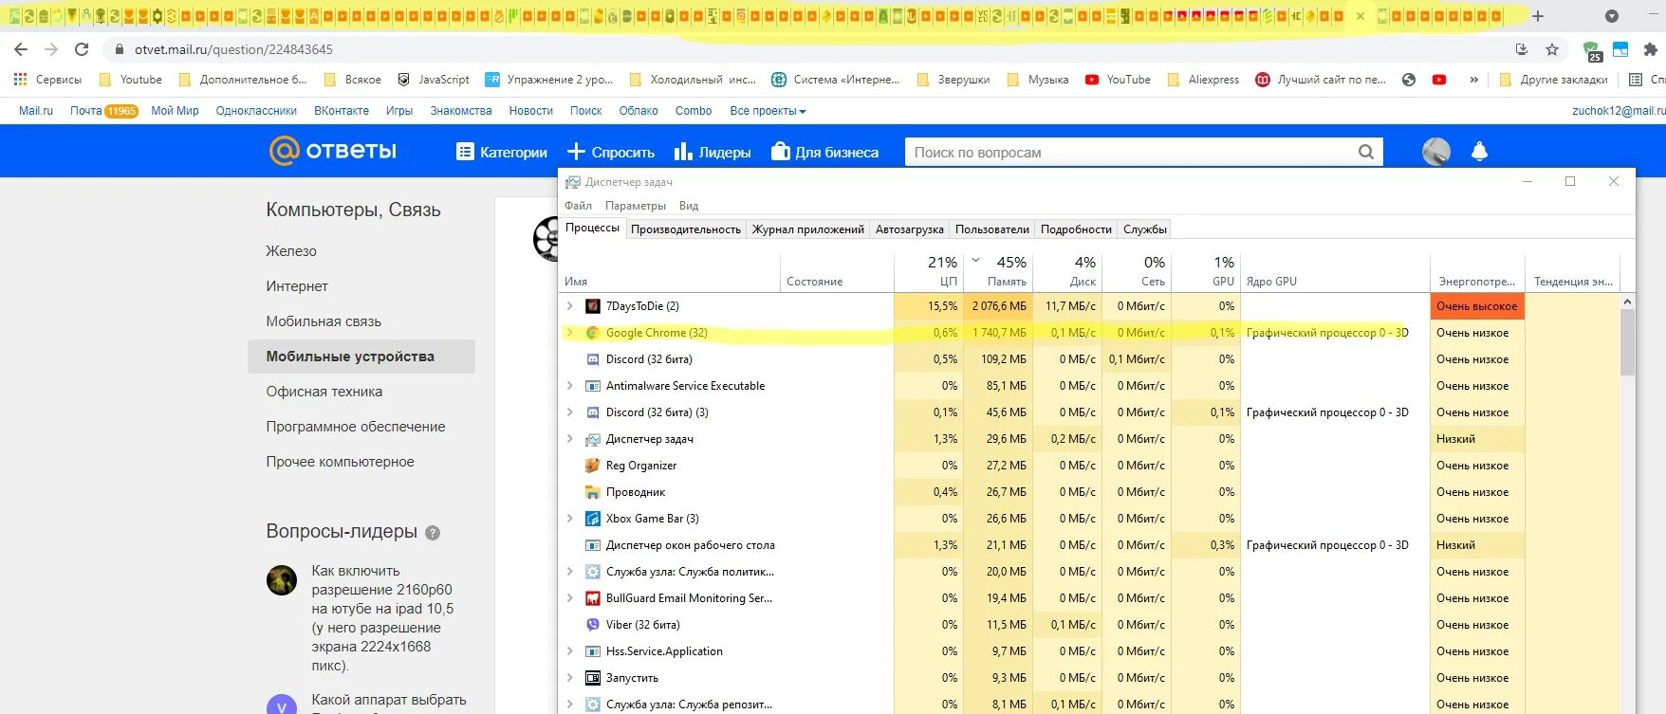Click the Проводник folder icon
Image resolution: width=1666 pixels, height=714 pixels.
(593, 492)
